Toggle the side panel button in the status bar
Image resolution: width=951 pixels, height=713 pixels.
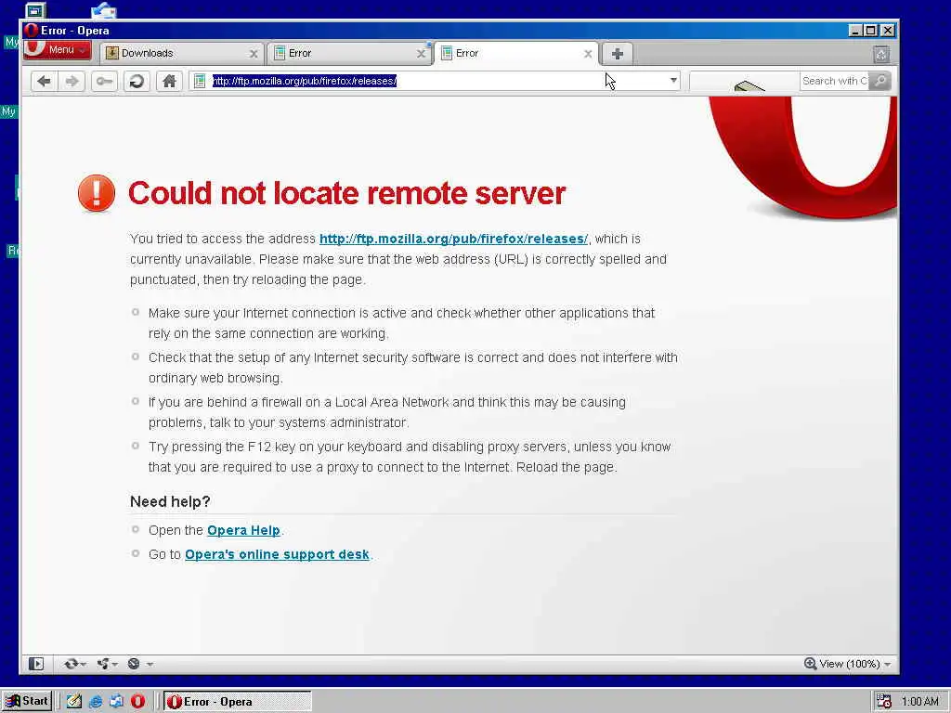36,664
